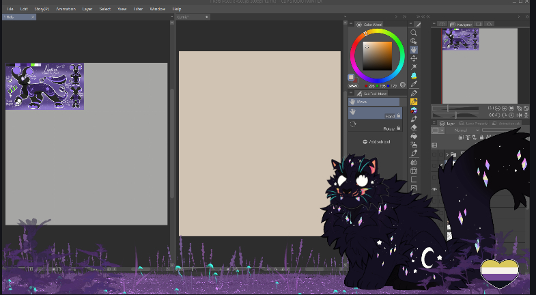Toggle the lock on Hand sub tool
The width and height of the screenshot is (536, 295).
click(x=399, y=116)
